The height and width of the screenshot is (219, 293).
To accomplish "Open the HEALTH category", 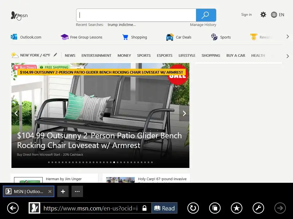I will tap(258, 56).
